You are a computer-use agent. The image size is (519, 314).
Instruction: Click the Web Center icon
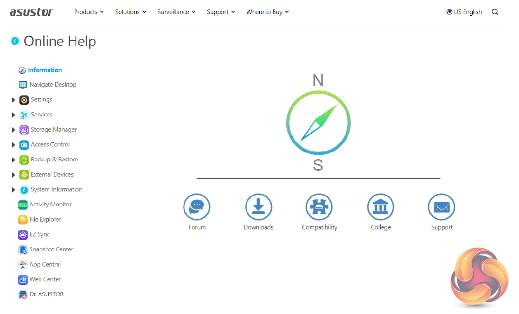(23, 280)
